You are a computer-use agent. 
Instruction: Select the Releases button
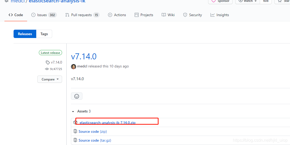25,34
